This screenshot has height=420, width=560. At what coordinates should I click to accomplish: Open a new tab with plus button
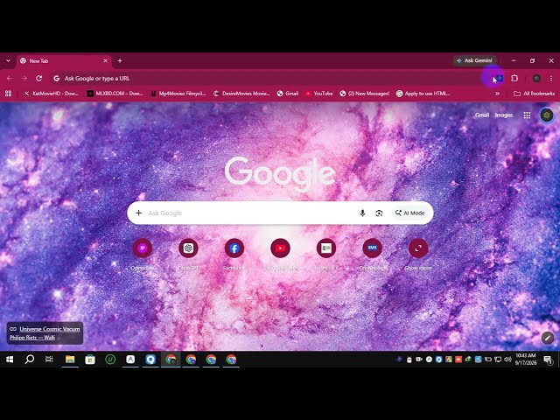[x=120, y=60]
